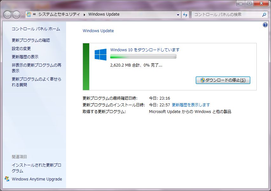Maximize the Windows Update window

[249, 3]
